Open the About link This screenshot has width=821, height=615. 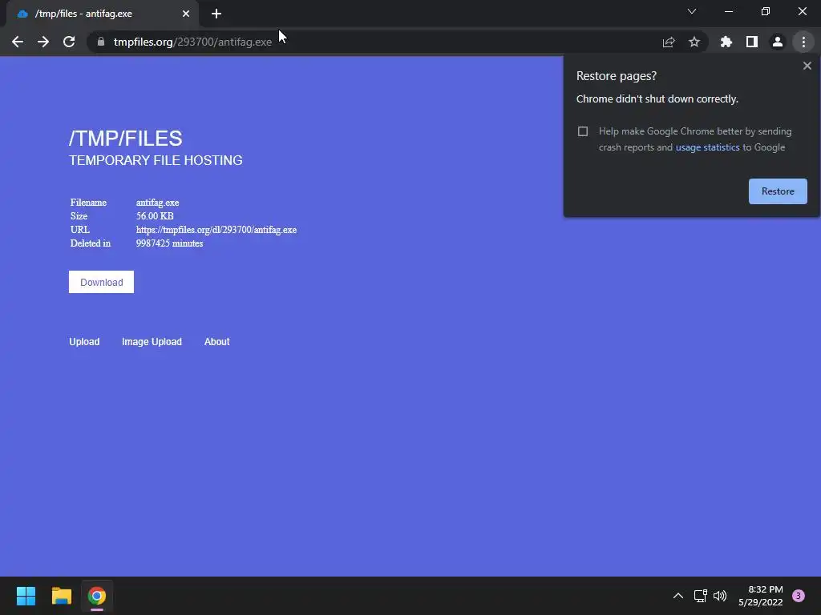coord(216,342)
